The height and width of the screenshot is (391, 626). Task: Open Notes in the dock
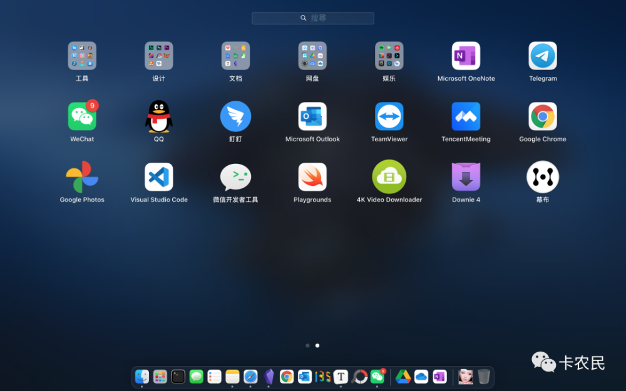(232, 377)
